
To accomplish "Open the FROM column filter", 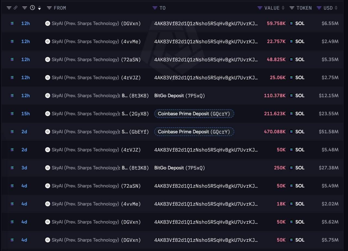I will (49, 8).
